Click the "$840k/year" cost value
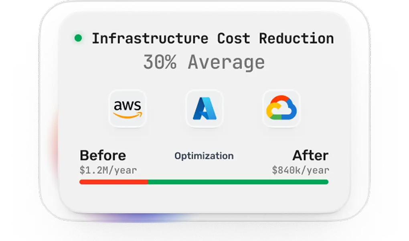The width and height of the screenshot is (409, 241). coord(300,170)
